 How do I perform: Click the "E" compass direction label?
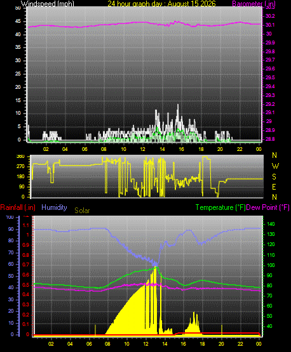coord(274,186)
